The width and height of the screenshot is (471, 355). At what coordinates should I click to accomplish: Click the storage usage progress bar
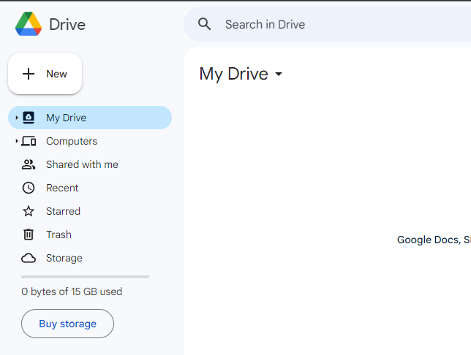86,277
